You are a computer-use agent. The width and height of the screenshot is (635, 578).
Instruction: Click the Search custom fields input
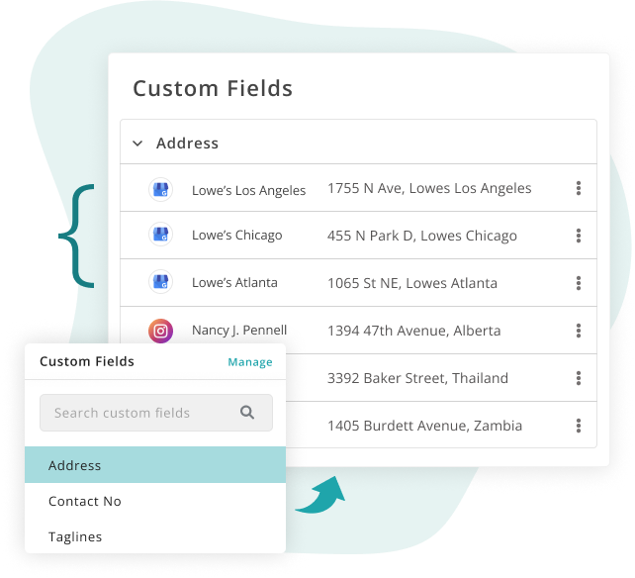point(156,413)
